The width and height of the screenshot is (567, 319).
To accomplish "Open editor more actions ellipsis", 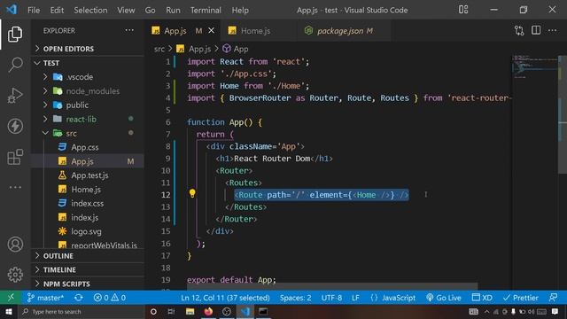I will [x=552, y=30].
